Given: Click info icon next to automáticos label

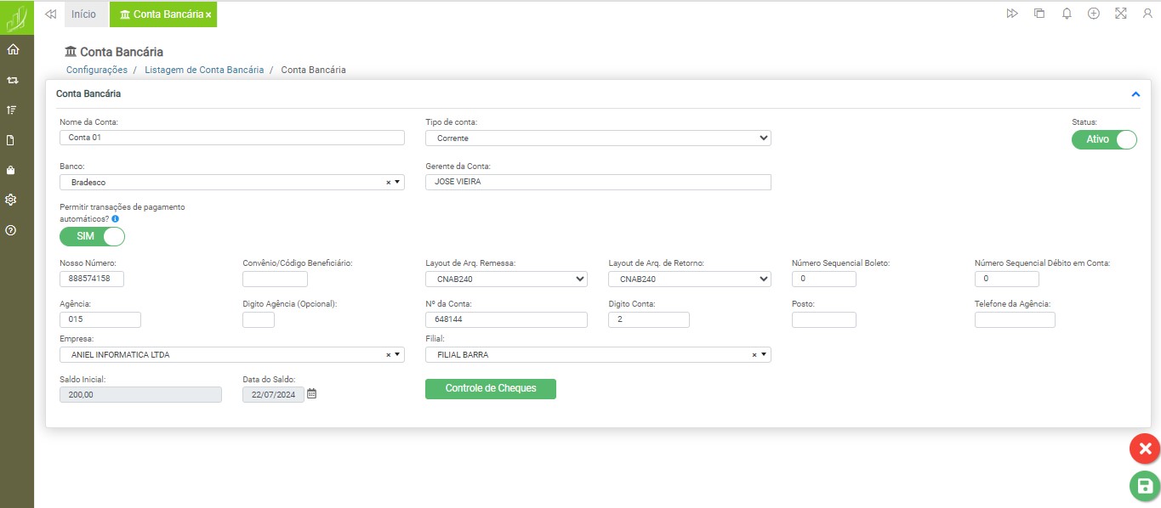Looking at the screenshot, I should tap(116, 219).
